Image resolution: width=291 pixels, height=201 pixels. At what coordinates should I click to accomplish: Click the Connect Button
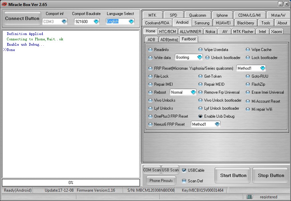[22, 18]
